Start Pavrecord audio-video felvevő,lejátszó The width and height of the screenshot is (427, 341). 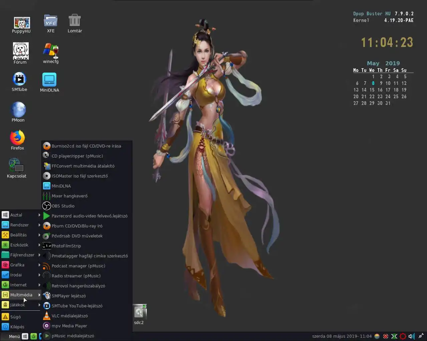tap(87, 216)
